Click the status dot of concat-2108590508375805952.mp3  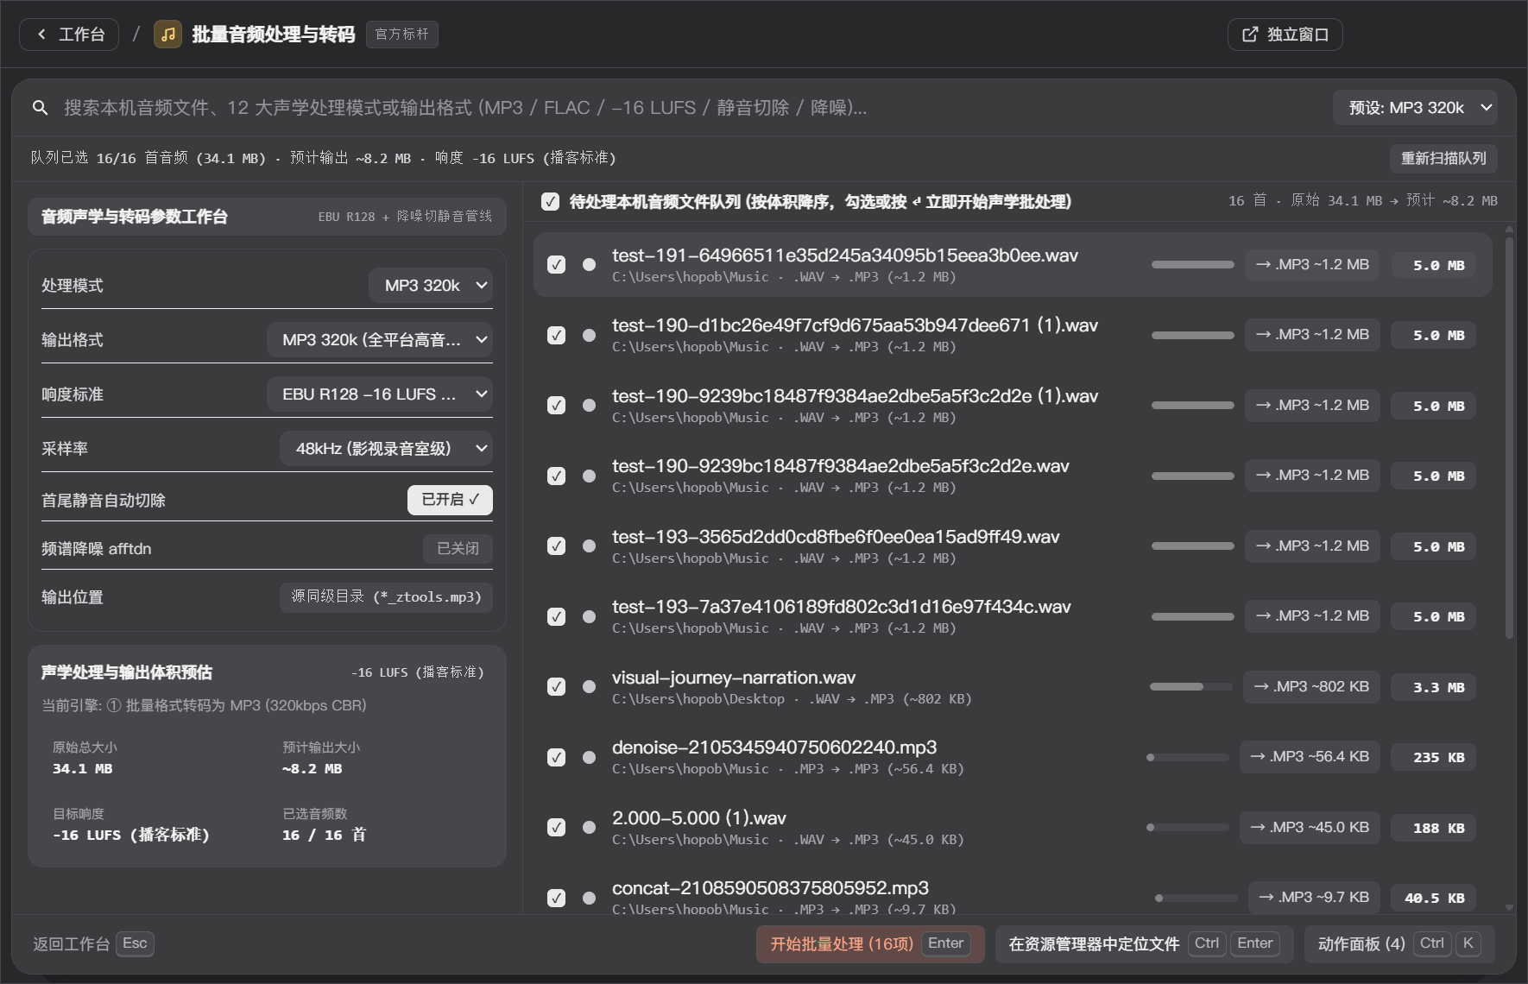coord(589,898)
